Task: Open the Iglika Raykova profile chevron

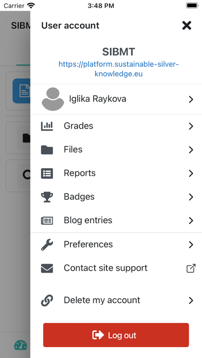Action: [191, 99]
